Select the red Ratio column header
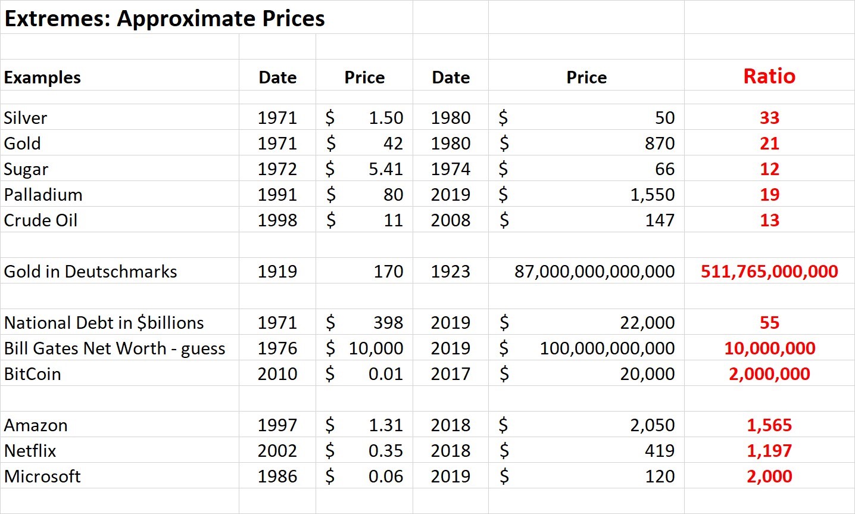Image resolution: width=855 pixels, height=514 pixels. pos(769,76)
